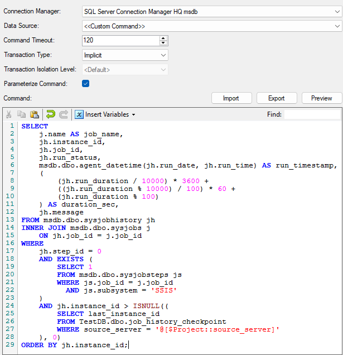
Task: Click the greyed Redo arrow icon
Action: coord(64,114)
